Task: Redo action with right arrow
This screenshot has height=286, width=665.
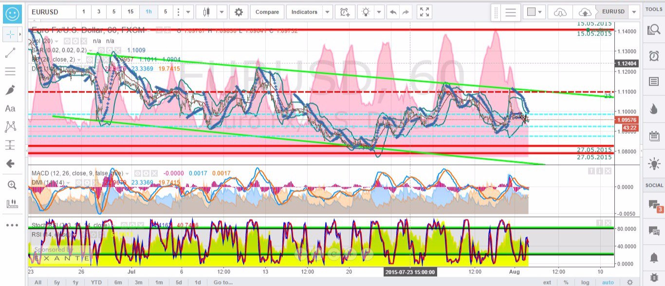Action: [406, 12]
